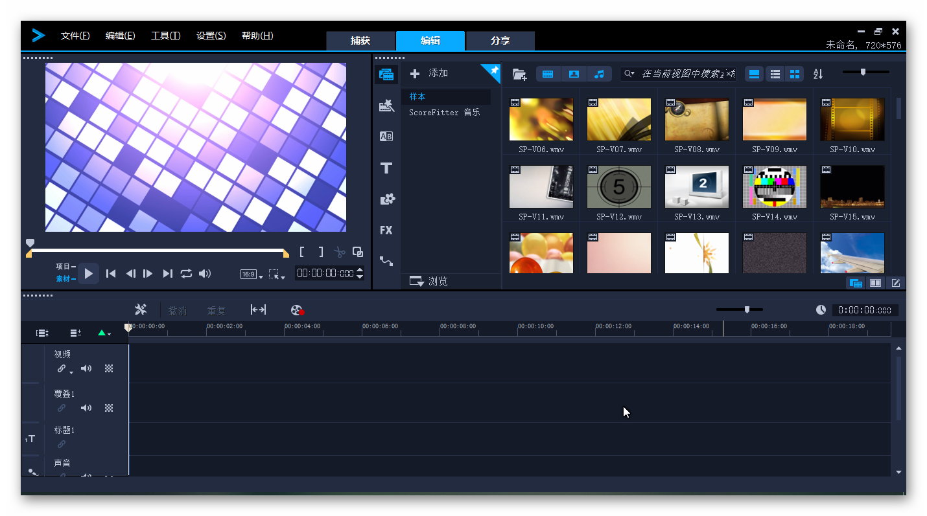
Task: Click the sort clips A-Z icon
Action: coord(818,74)
